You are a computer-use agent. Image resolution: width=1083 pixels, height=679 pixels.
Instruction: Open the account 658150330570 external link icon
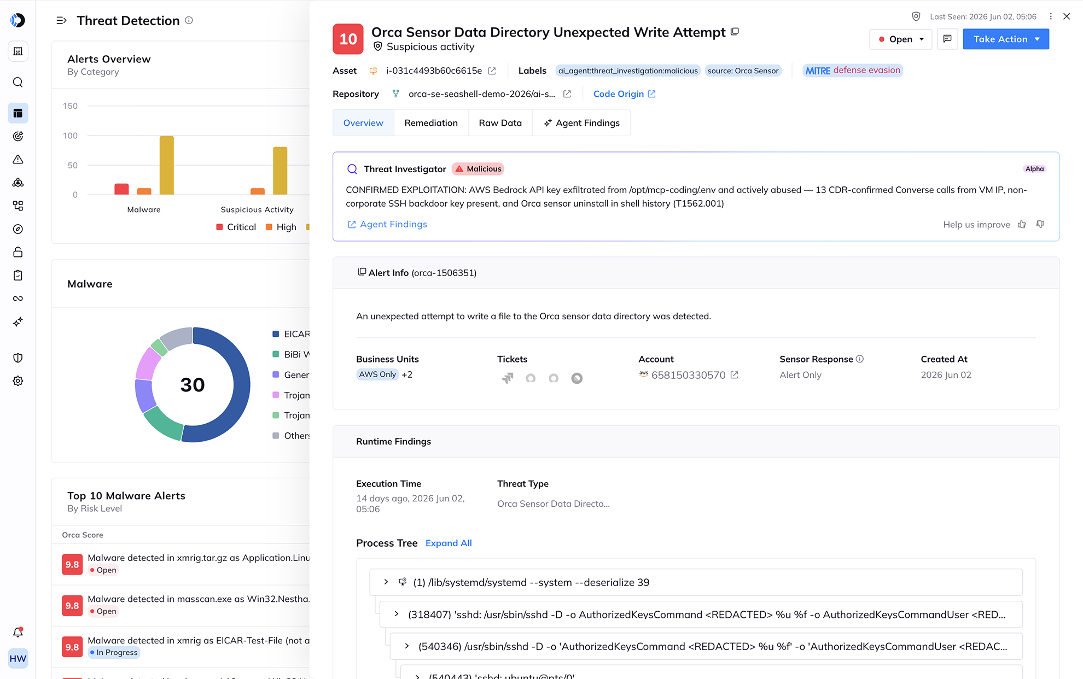[735, 375]
